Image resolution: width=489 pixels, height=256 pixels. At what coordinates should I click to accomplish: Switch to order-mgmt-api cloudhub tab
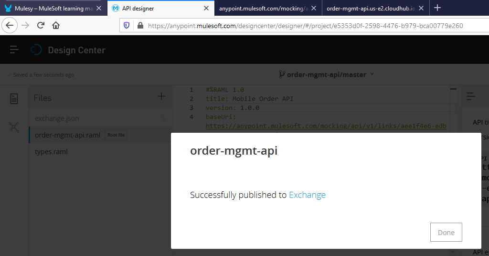pos(375,9)
